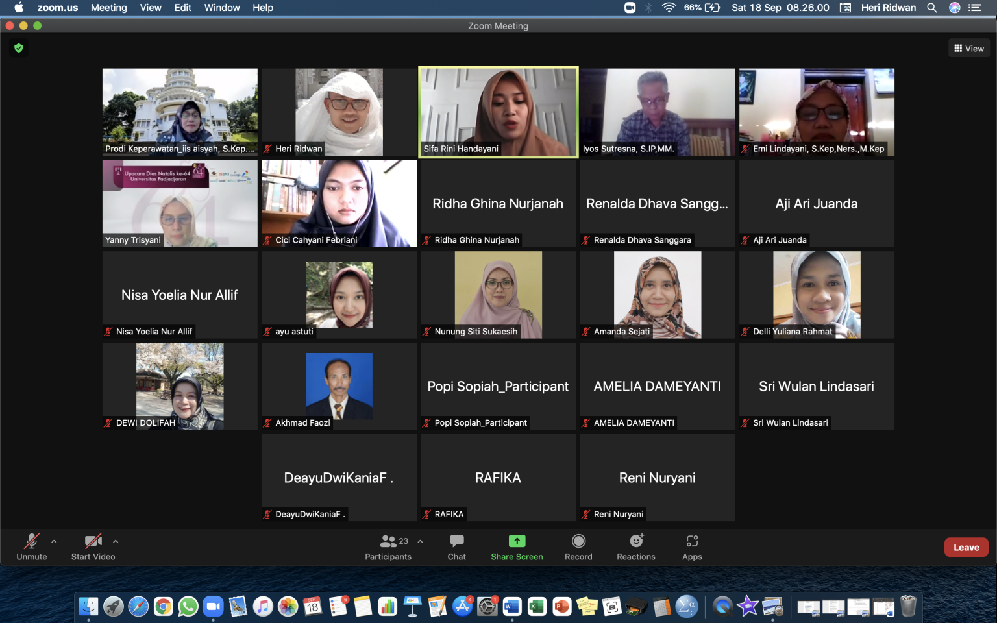Open the Notification Center icon
Image resolution: width=997 pixels, height=623 pixels.
point(975,8)
